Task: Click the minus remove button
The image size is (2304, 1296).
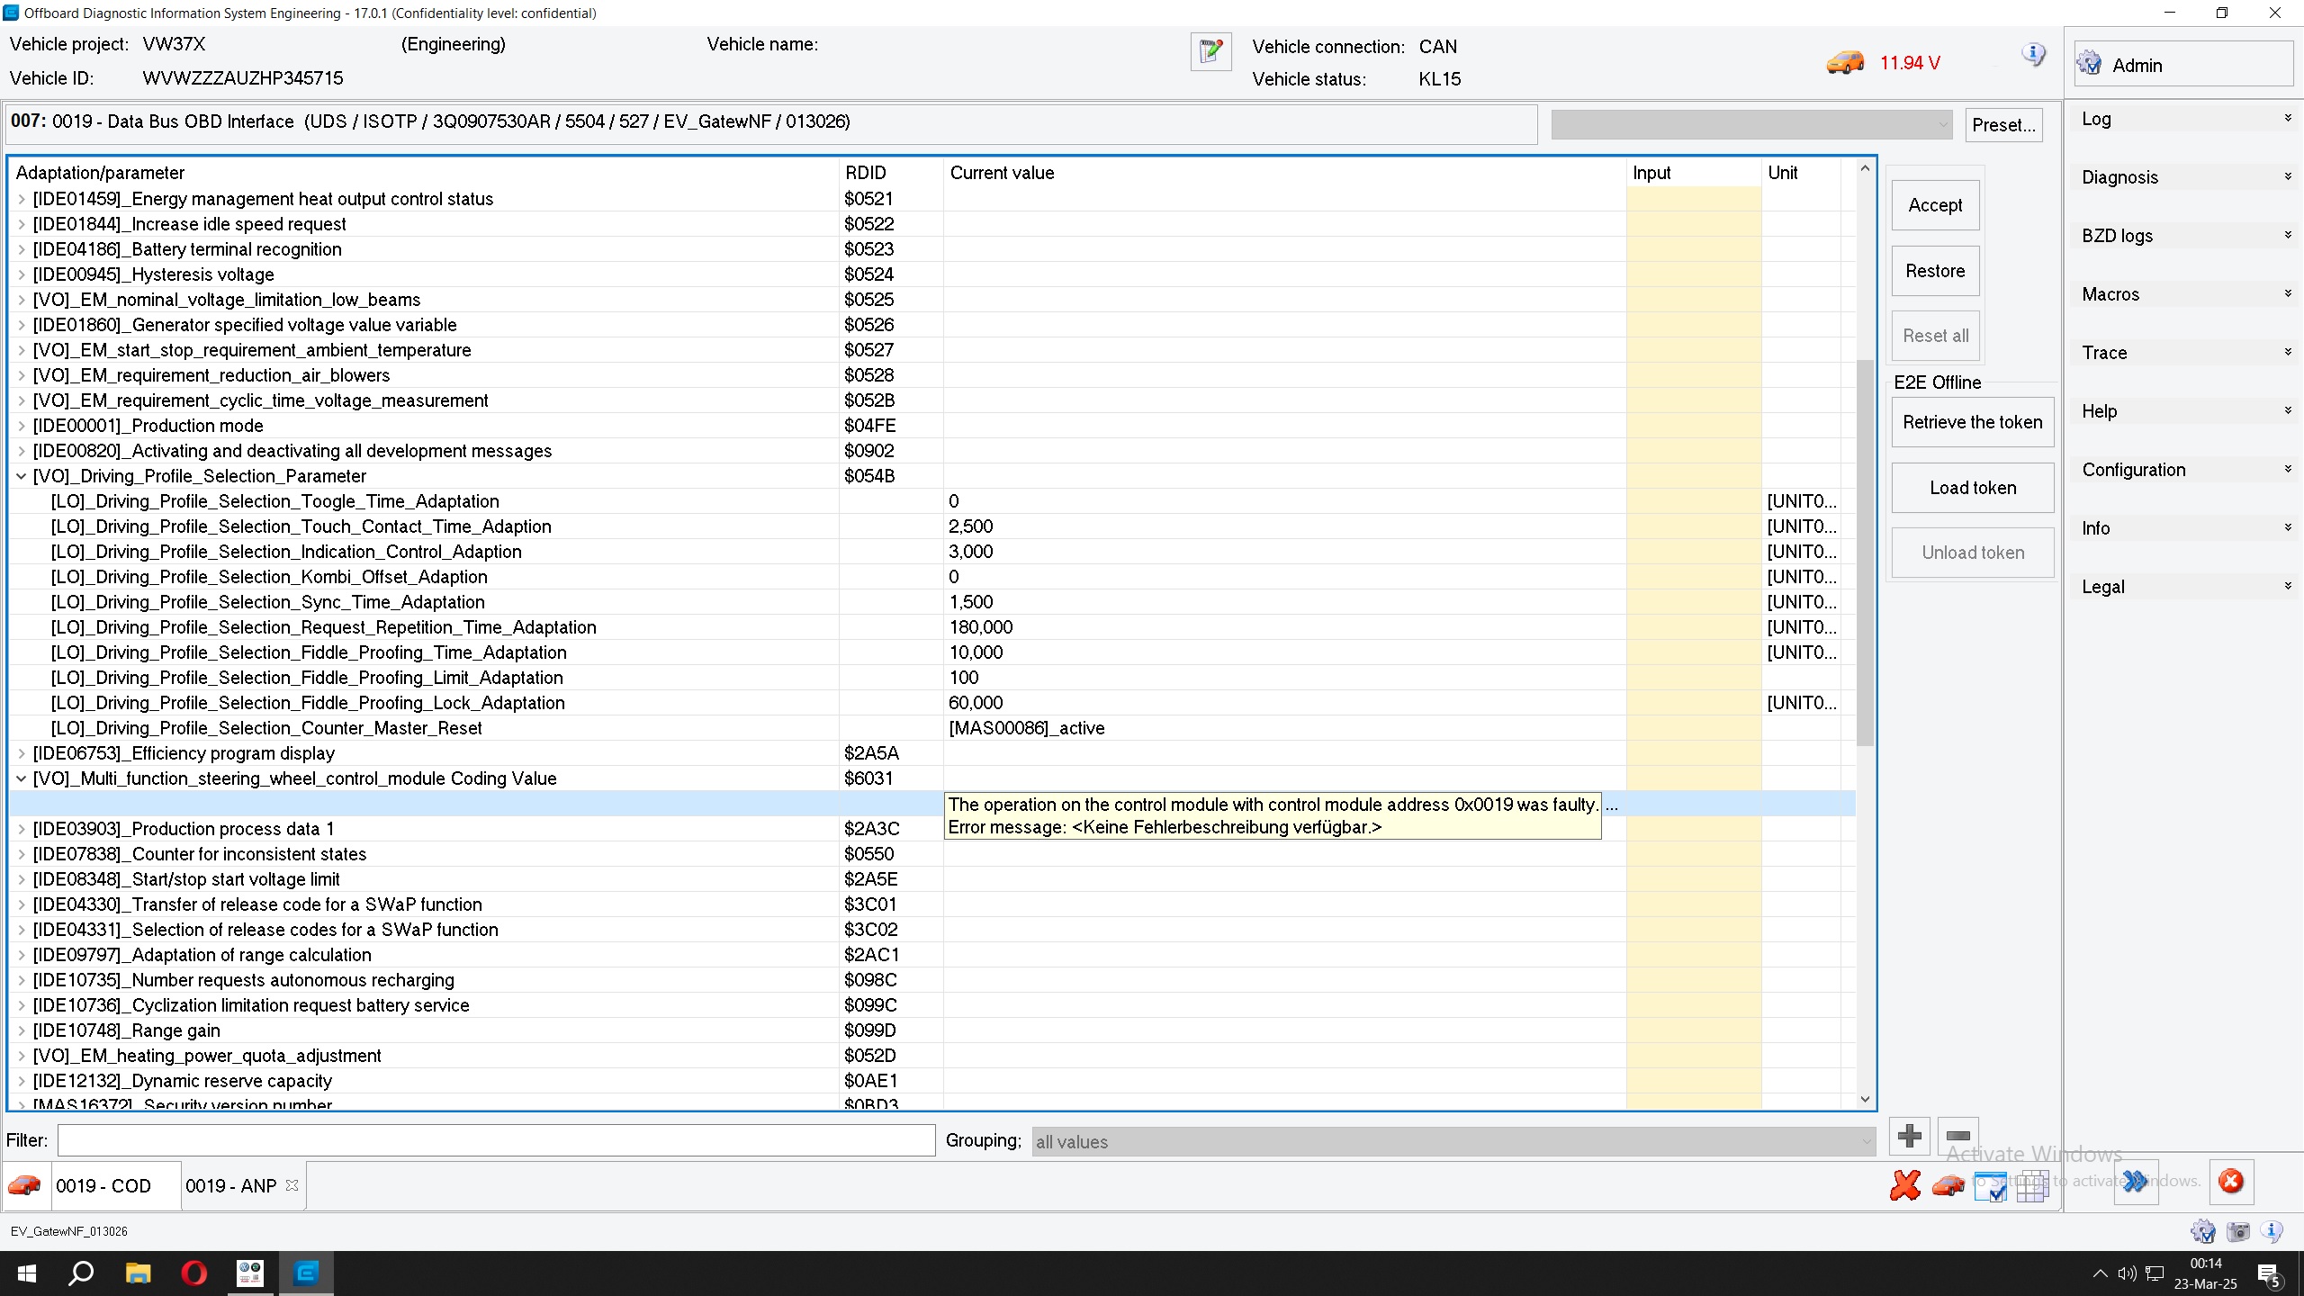Action: [1958, 1136]
